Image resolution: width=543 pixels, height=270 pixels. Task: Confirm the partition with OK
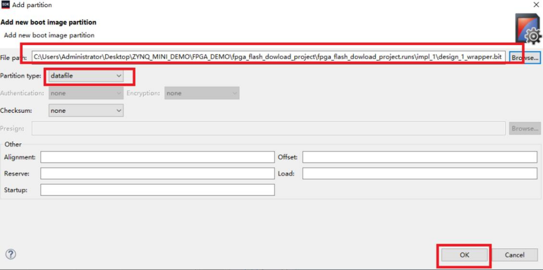coord(464,254)
